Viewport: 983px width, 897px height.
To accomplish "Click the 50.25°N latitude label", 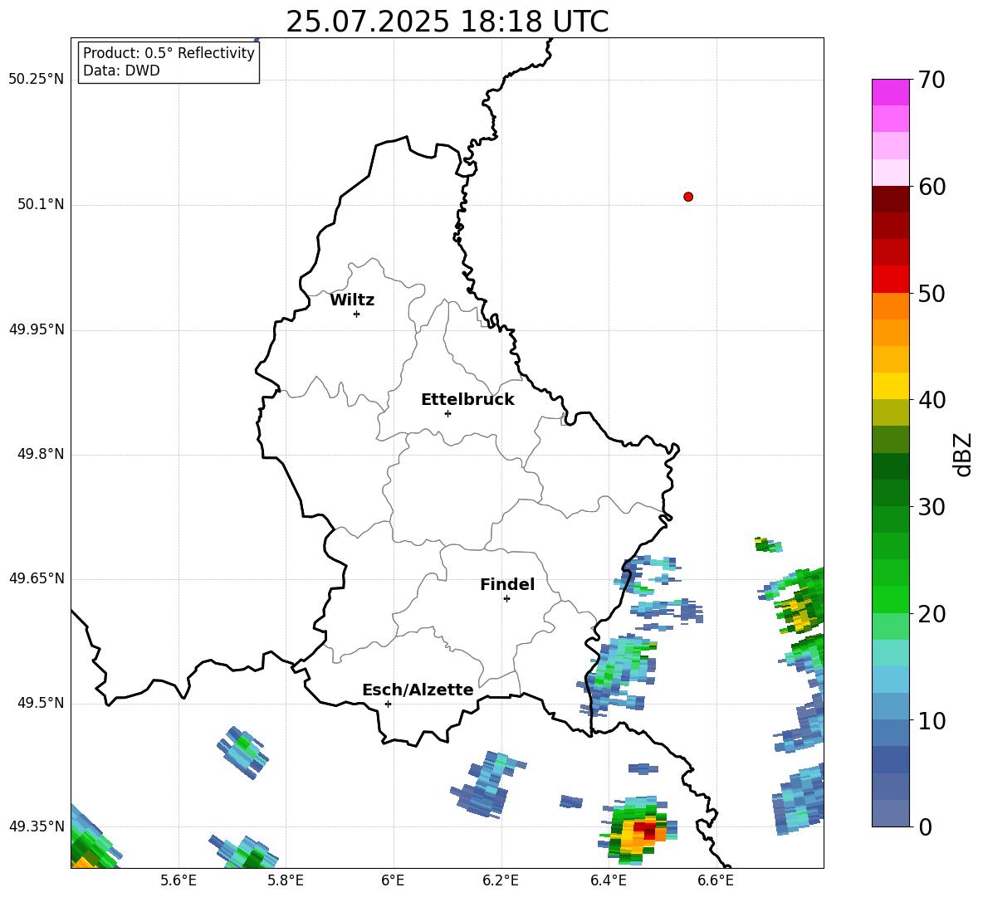I will (x=37, y=80).
